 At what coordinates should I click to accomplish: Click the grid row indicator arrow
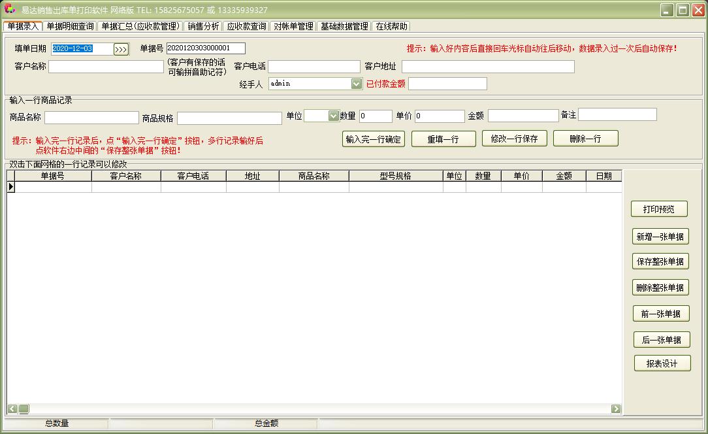click(x=11, y=187)
